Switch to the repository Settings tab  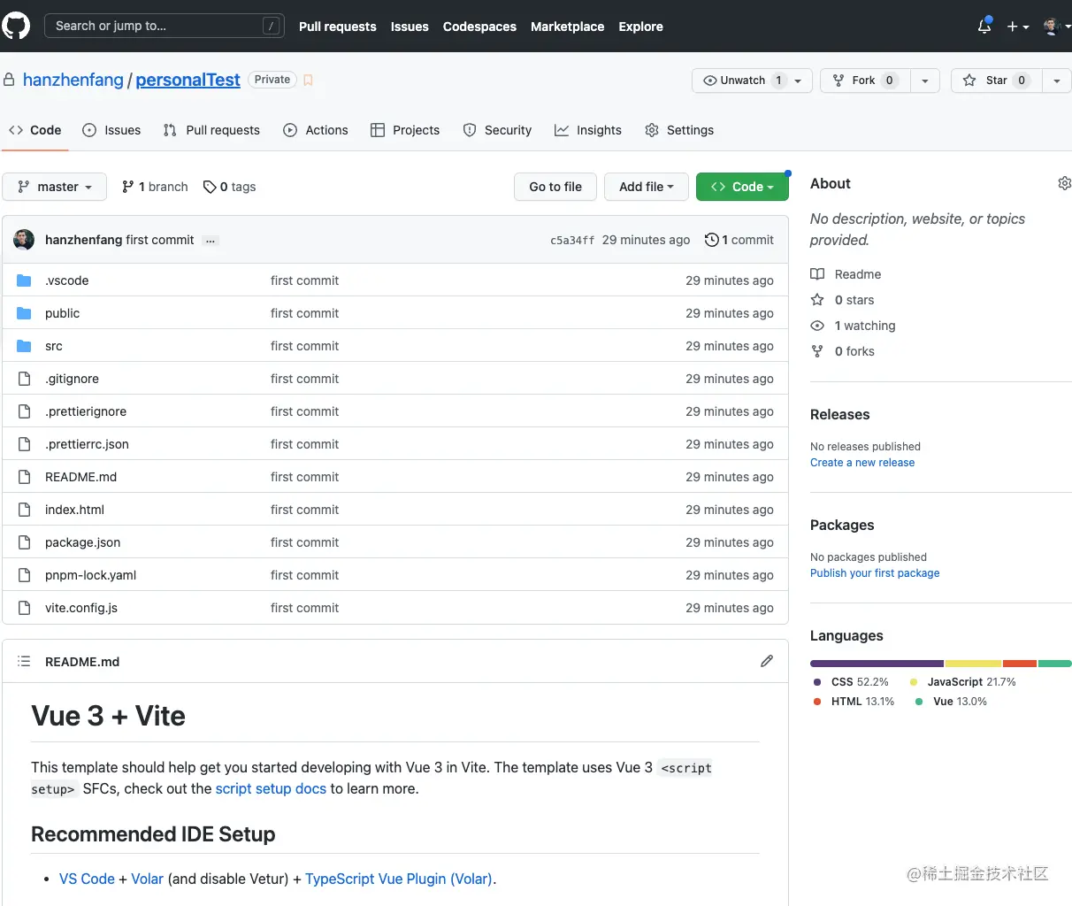coord(679,130)
